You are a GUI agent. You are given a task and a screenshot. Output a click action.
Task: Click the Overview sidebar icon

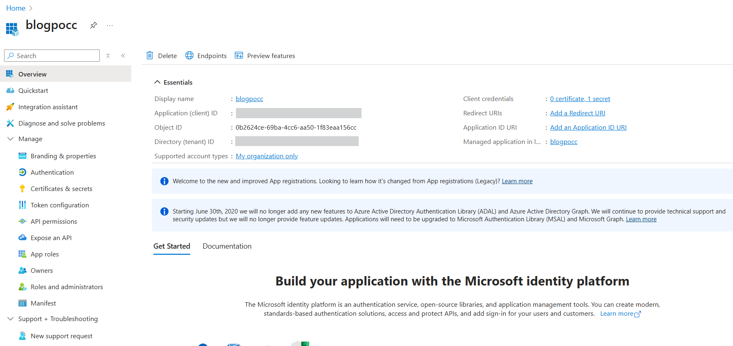point(10,74)
